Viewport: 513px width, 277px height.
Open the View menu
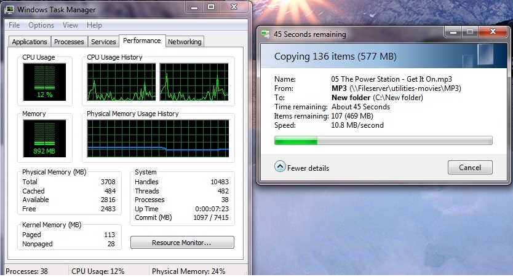tap(70, 25)
